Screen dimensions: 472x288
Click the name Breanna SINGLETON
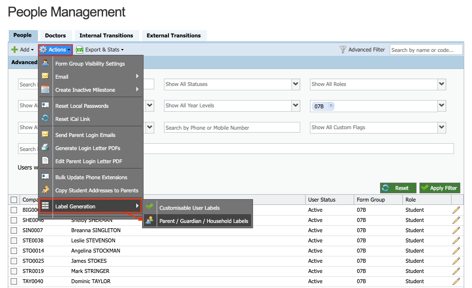pyautogui.click(x=96, y=230)
